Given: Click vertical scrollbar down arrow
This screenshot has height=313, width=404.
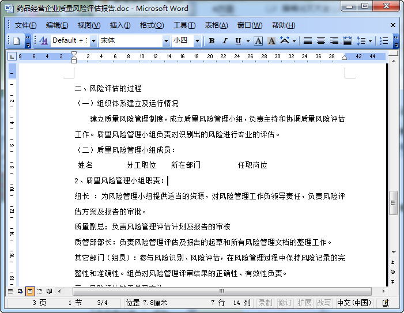Looking at the screenshot, I should 394,252.
